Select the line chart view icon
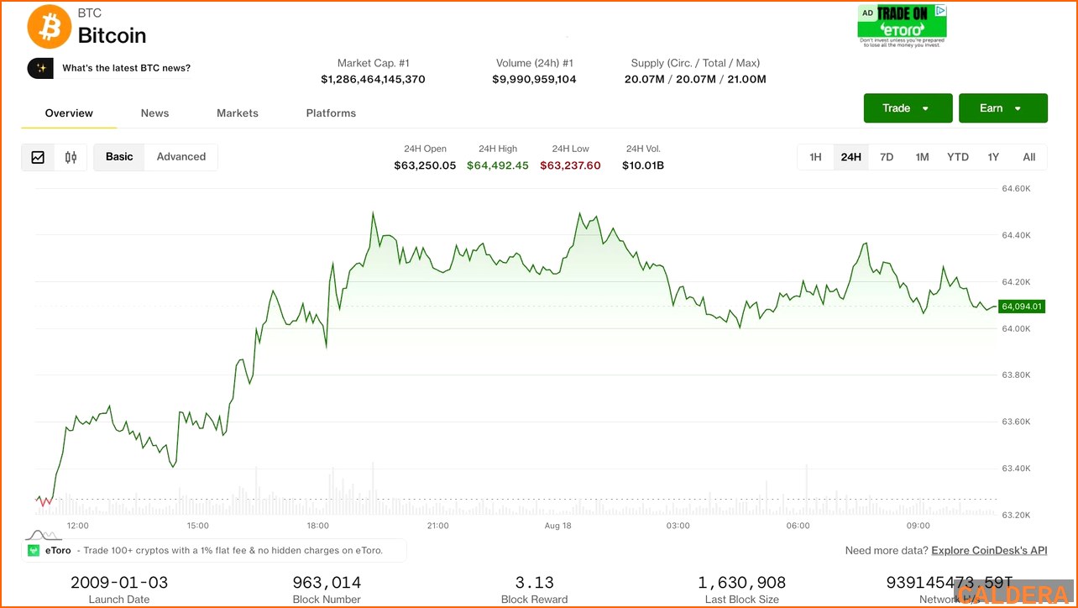The image size is (1078, 608). pyautogui.click(x=38, y=157)
